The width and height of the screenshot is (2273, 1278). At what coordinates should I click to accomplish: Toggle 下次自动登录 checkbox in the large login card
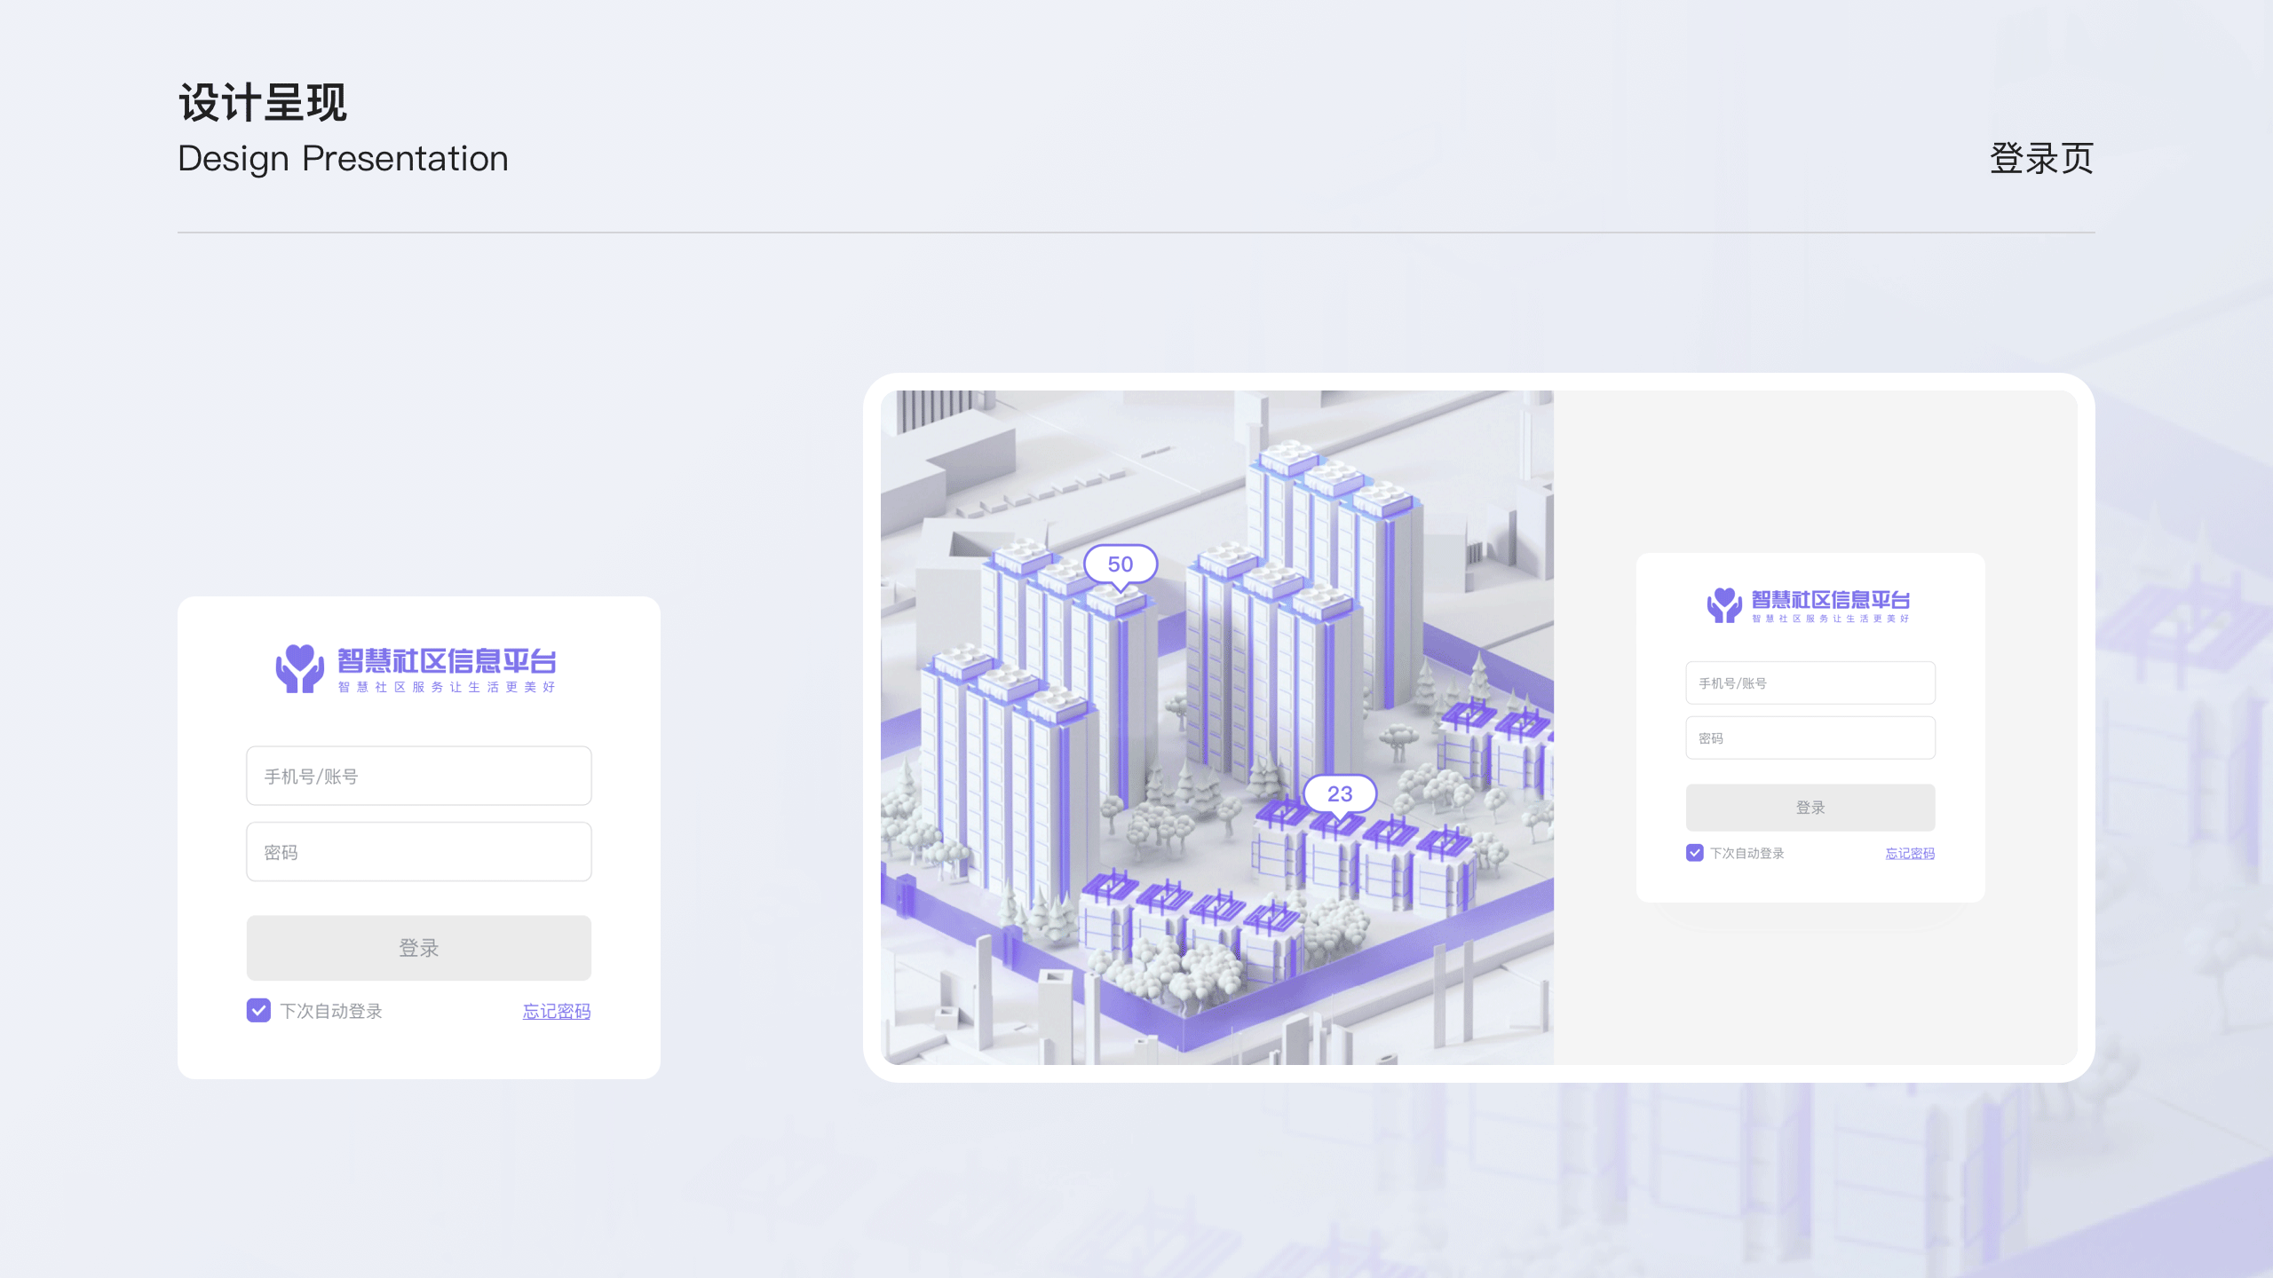point(258,1011)
